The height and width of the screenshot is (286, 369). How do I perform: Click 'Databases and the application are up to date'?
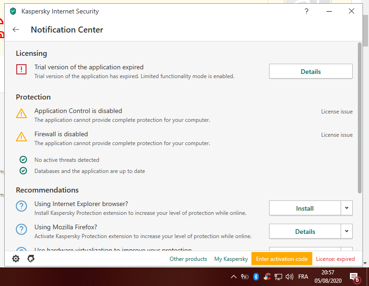pyautogui.click(x=90, y=171)
